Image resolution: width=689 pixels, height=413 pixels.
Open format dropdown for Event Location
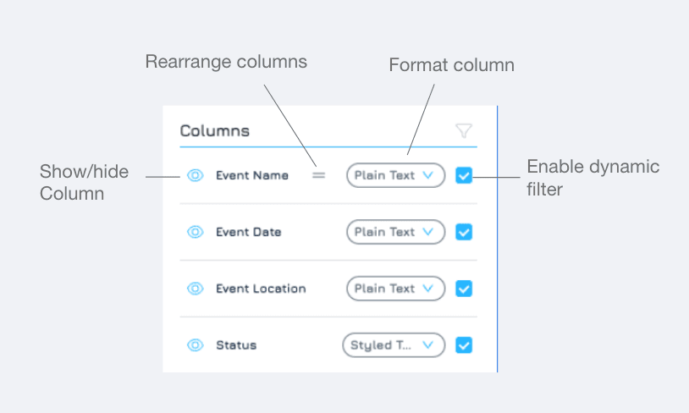point(395,289)
